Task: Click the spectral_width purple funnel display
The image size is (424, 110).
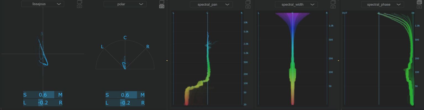Action: 292,59
